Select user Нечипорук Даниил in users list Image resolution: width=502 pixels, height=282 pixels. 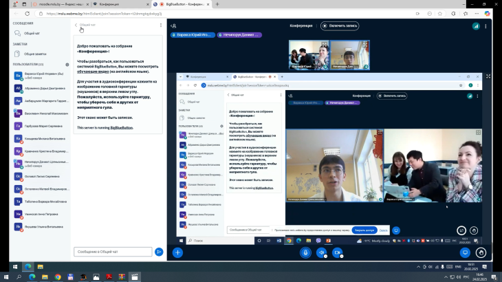point(41,164)
